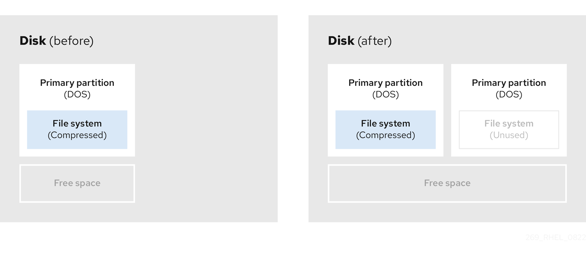This screenshot has height=253, width=586.
Task: Click the grayed "(Unused)" text
Action: 509,135
